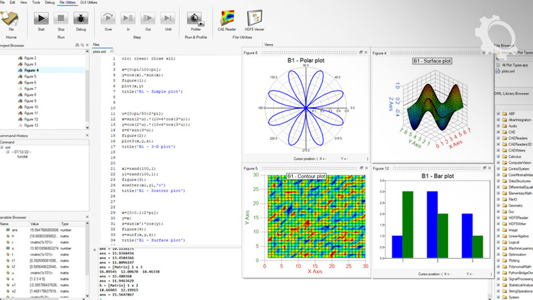Select Figure 8 in Project Browser

[x=30, y=95]
